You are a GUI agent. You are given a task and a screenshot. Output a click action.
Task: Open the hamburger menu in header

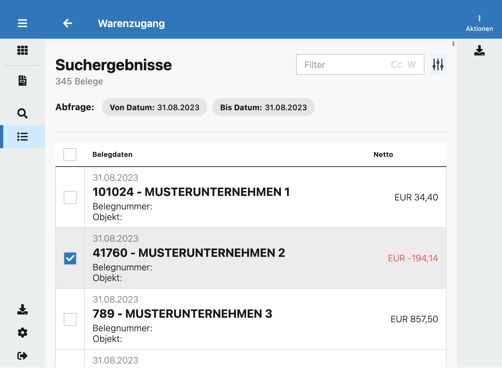pyautogui.click(x=23, y=23)
